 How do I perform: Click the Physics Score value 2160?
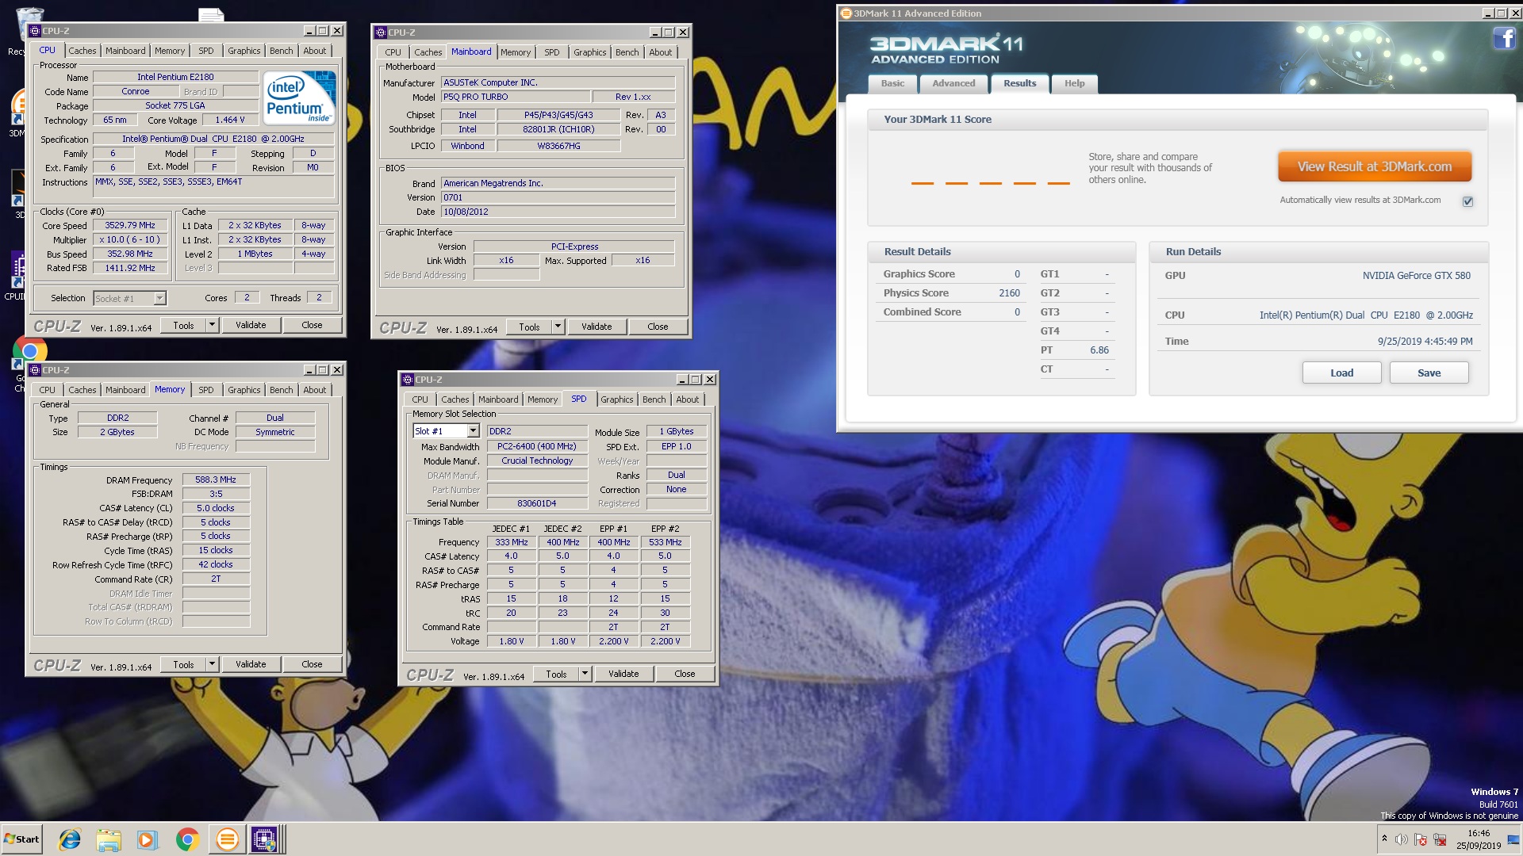pos(1009,293)
